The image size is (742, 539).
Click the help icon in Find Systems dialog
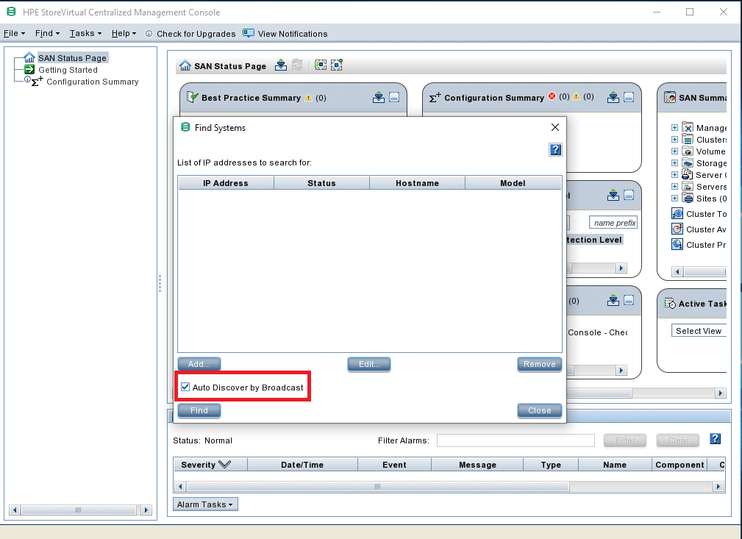coord(555,149)
